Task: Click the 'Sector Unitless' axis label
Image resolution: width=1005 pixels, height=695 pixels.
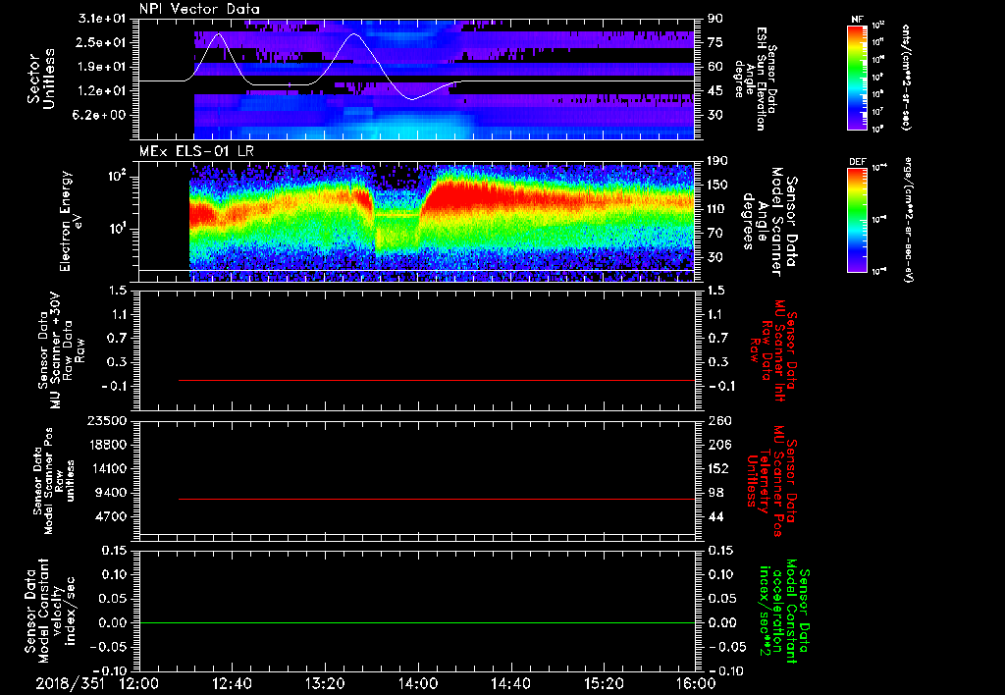Action: [40, 79]
